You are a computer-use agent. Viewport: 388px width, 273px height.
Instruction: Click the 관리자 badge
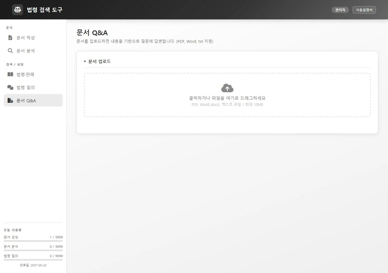point(340,10)
